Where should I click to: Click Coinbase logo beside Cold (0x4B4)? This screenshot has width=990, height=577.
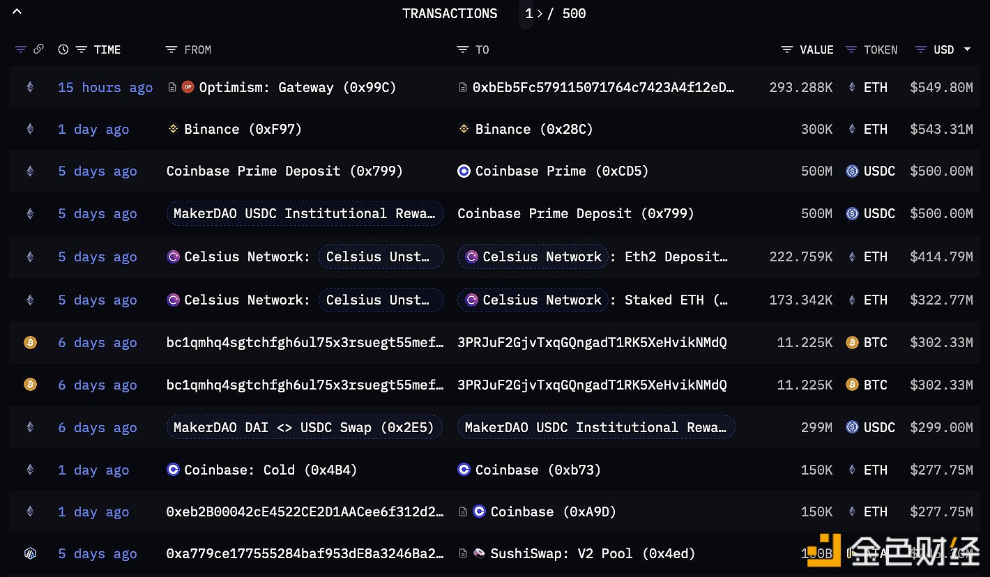pyautogui.click(x=174, y=470)
